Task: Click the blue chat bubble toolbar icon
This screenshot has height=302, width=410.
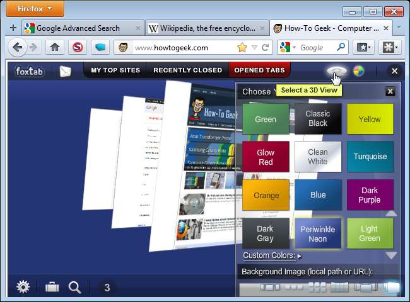Action: [x=100, y=47]
